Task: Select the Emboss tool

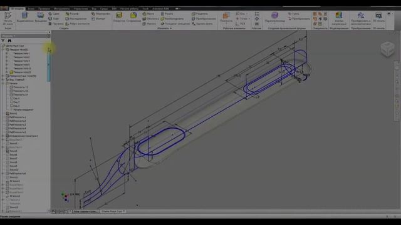Action: 72,14
